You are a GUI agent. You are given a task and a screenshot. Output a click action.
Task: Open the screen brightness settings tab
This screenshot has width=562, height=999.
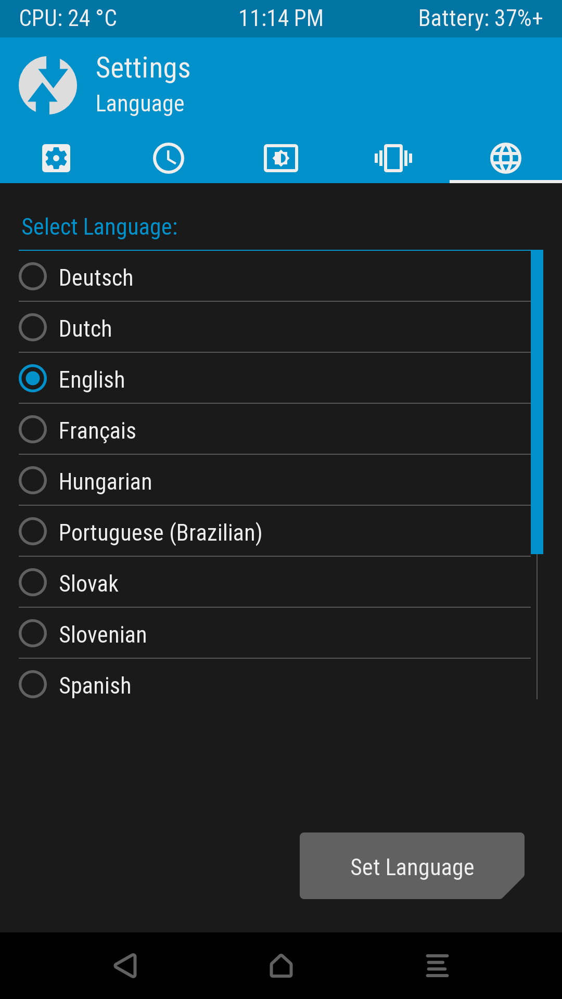(x=281, y=158)
